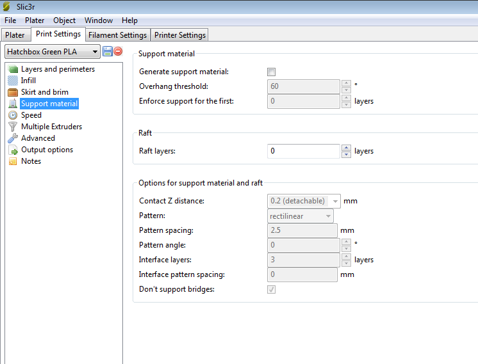Click Interface pattern spacing input field
The width and height of the screenshot is (478, 364).
pyautogui.click(x=302, y=274)
